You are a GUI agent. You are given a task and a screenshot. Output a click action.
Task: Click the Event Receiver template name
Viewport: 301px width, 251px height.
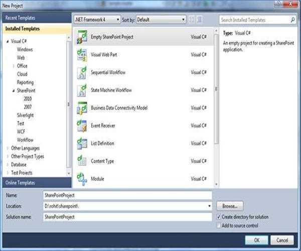103,126
